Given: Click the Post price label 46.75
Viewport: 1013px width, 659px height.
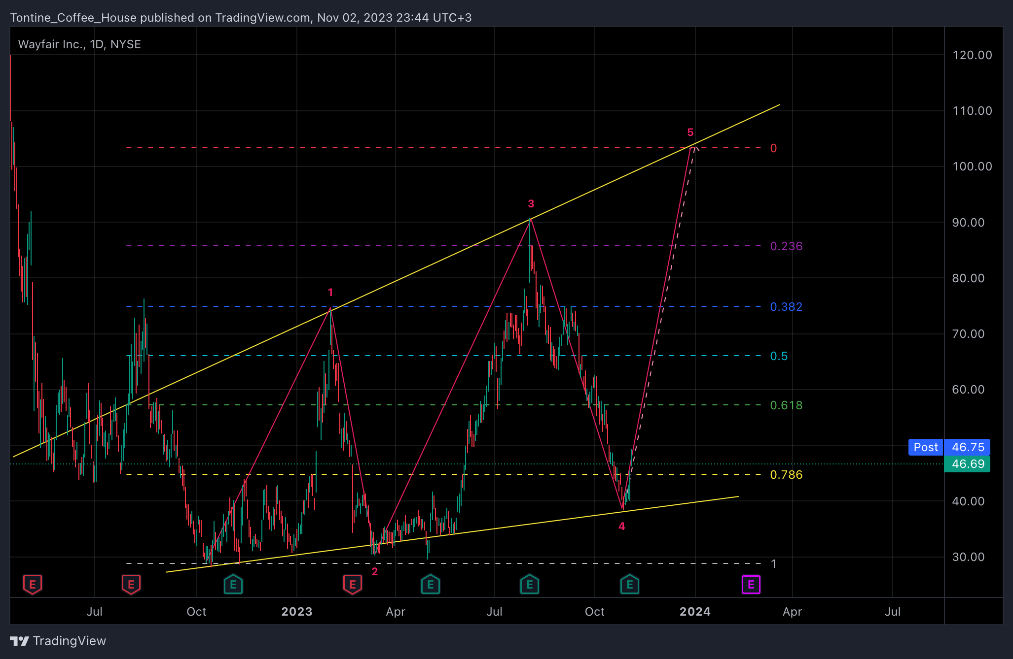Looking at the screenshot, I should coord(949,447).
